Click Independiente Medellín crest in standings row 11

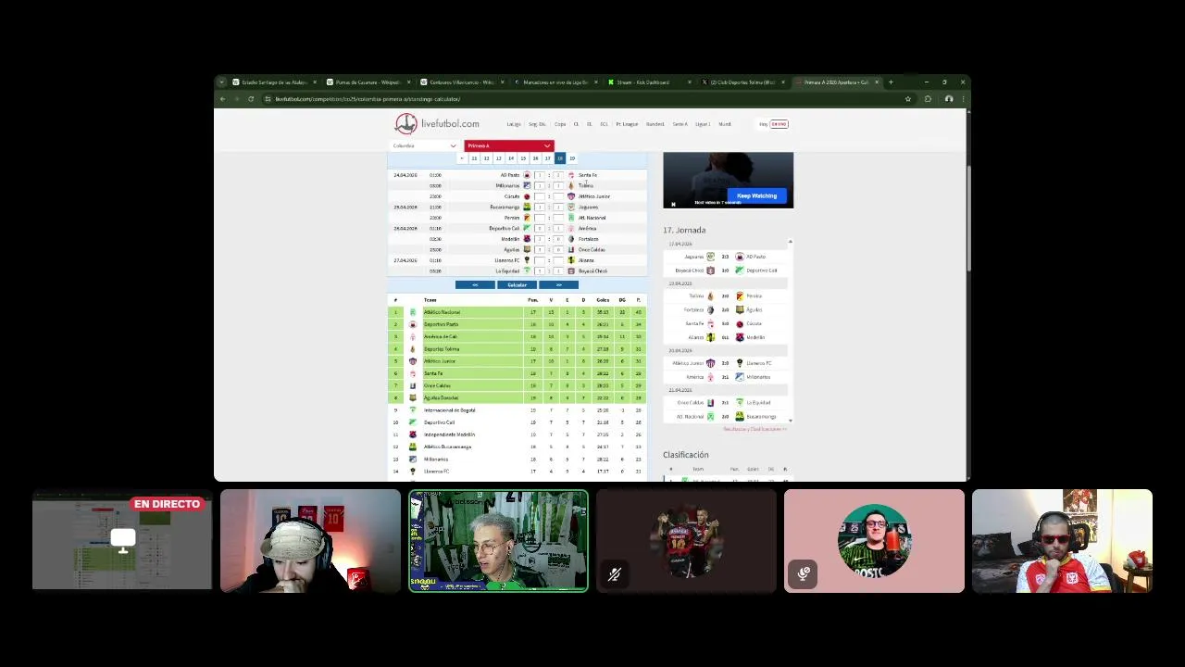click(x=413, y=434)
